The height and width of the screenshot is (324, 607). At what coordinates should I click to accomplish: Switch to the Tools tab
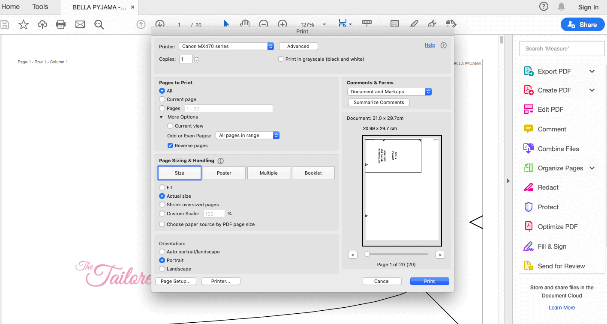40,7
